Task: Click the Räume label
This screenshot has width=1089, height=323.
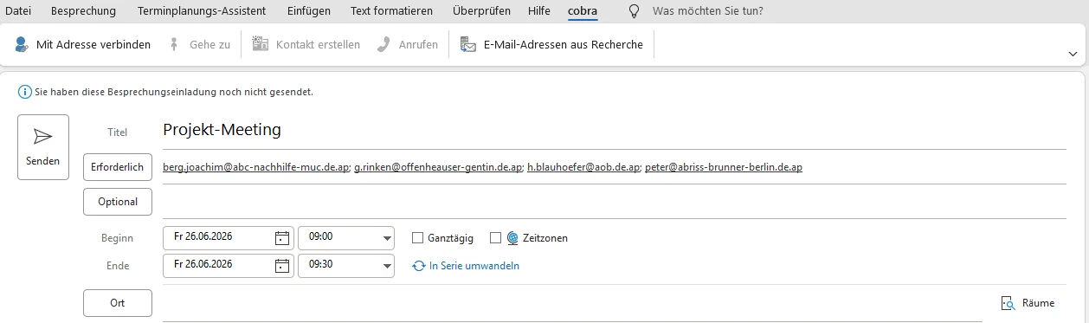Action: click(1039, 303)
